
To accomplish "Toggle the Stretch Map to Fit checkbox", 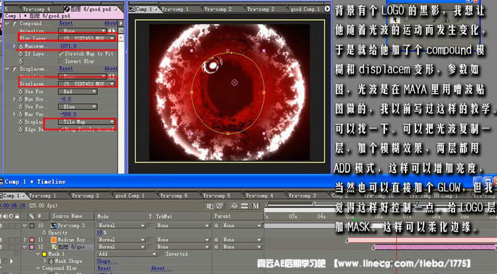I will (x=61, y=54).
